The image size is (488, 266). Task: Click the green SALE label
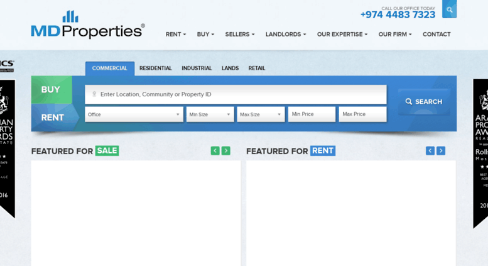click(x=107, y=151)
